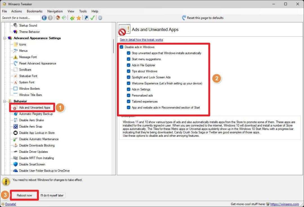Open settings gear icon in toolbar
This screenshot has width=304, height=207.
click(100, 18)
